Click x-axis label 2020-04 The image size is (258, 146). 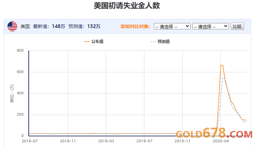[221, 141]
